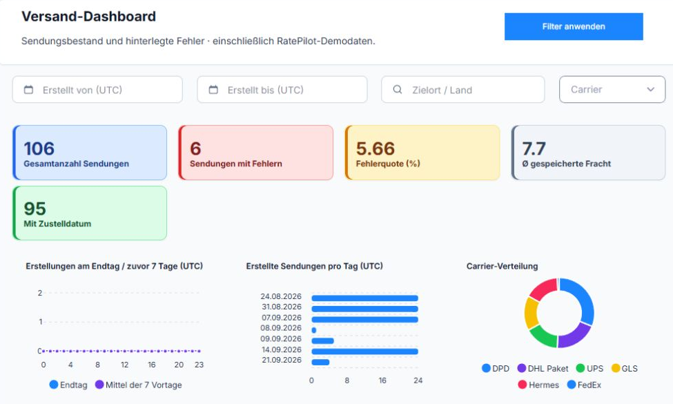Click into the Zielort / Land search field
The height and width of the screenshot is (404, 673).
point(462,90)
